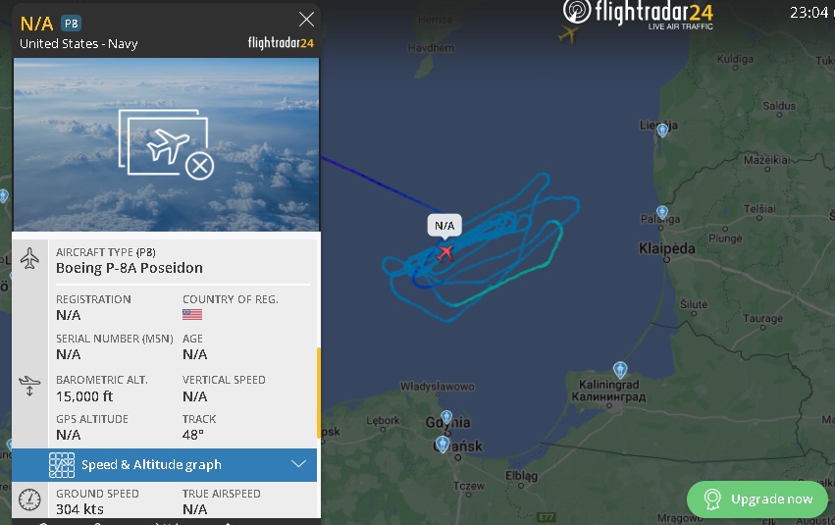This screenshot has height=525, width=835.
Task: Click the Liepaja airport pin marker
Action: coord(662,130)
